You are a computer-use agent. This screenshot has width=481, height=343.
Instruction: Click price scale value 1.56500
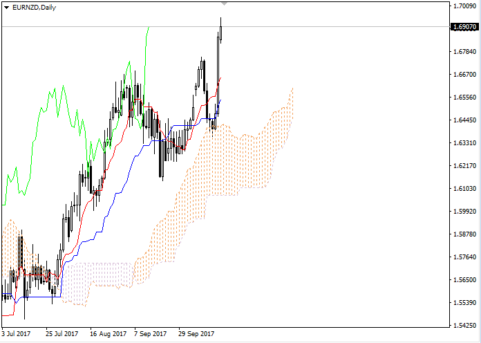coord(464,280)
